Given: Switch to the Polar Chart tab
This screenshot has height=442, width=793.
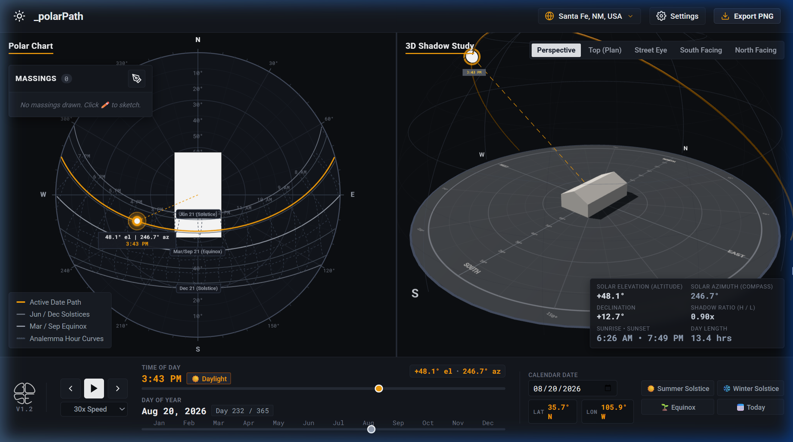Looking at the screenshot, I should coord(31,46).
